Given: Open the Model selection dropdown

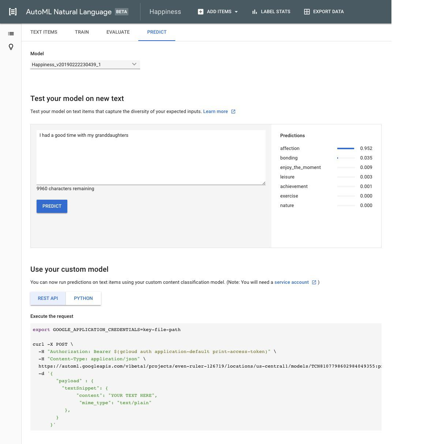Looking at the screenshot, I should (x=85, y=64).
